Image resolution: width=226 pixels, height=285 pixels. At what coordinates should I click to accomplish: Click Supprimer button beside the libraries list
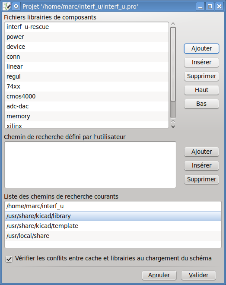(201, 76)
